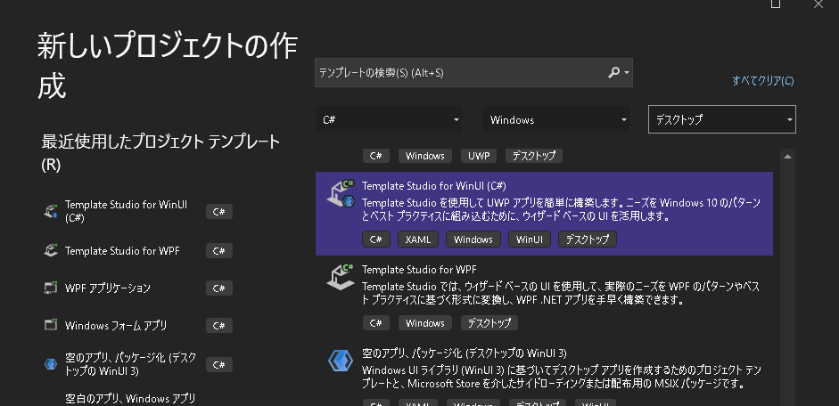
Task: Click Template Studio for WinUI (C#) icon in results
Action: [x=341, y=194]
